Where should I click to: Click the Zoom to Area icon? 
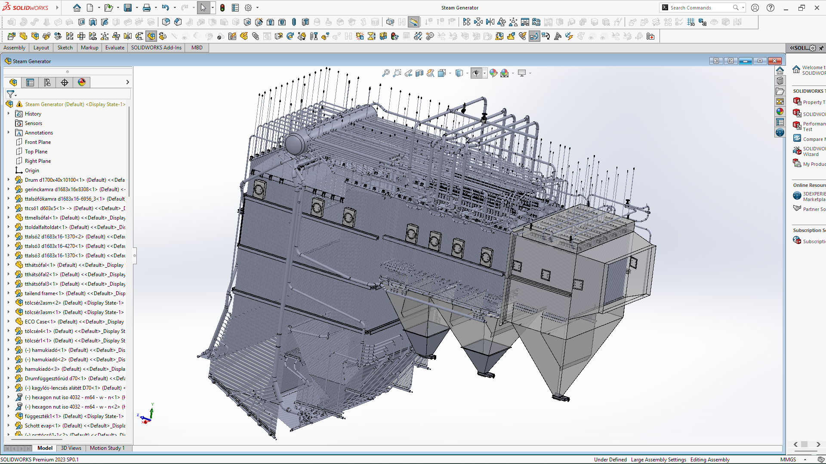click(397, 73)
